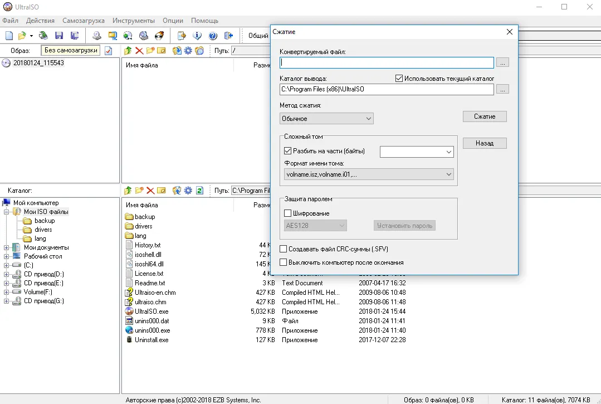Uncheck 'Использовать текущий каталог' checkbox
The image size is (601, 404).
coord(399,79)
